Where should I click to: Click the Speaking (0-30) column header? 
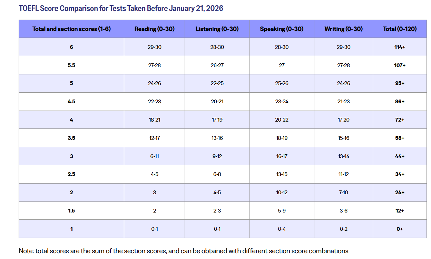[282, 29]
